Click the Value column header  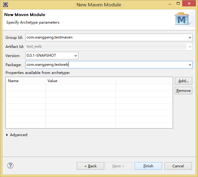[81, 81]
